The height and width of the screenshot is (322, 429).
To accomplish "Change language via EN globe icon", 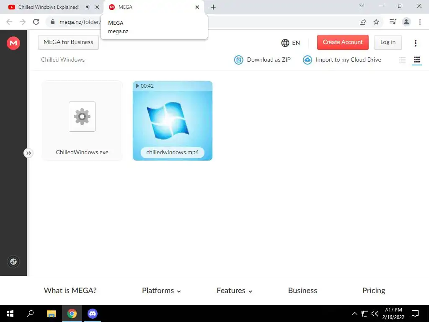I will (x=291, y=43).
